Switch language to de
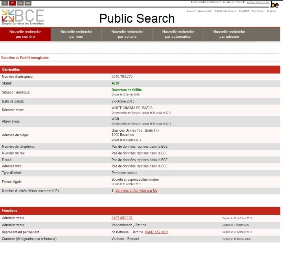Image resolution: width=283 pixels, height=253 pixels. tap(20, 3)
